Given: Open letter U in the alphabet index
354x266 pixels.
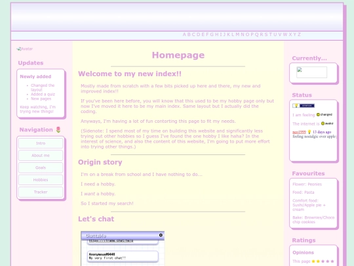Looking at the screenshot, I should coord(275,34).
